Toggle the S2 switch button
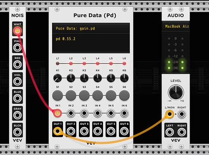209x155 pixels. click(71, 96)
